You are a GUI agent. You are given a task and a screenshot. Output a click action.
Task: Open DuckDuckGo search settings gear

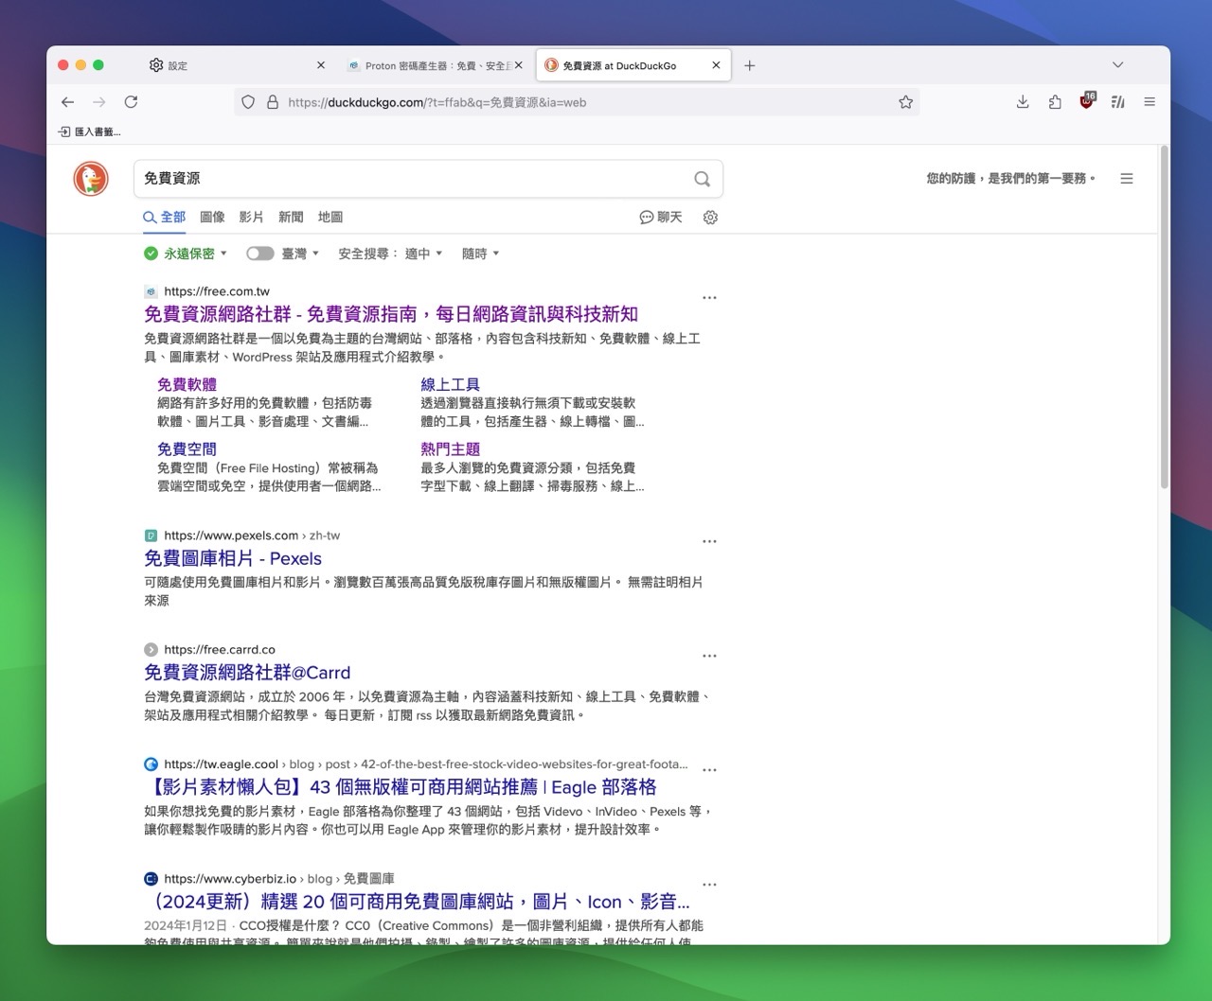tap(711, 218)
